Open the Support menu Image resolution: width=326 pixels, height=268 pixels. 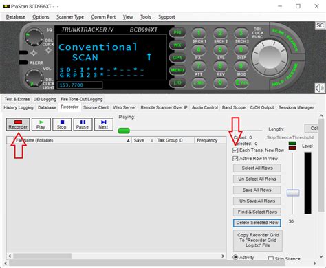coord(166,17)
